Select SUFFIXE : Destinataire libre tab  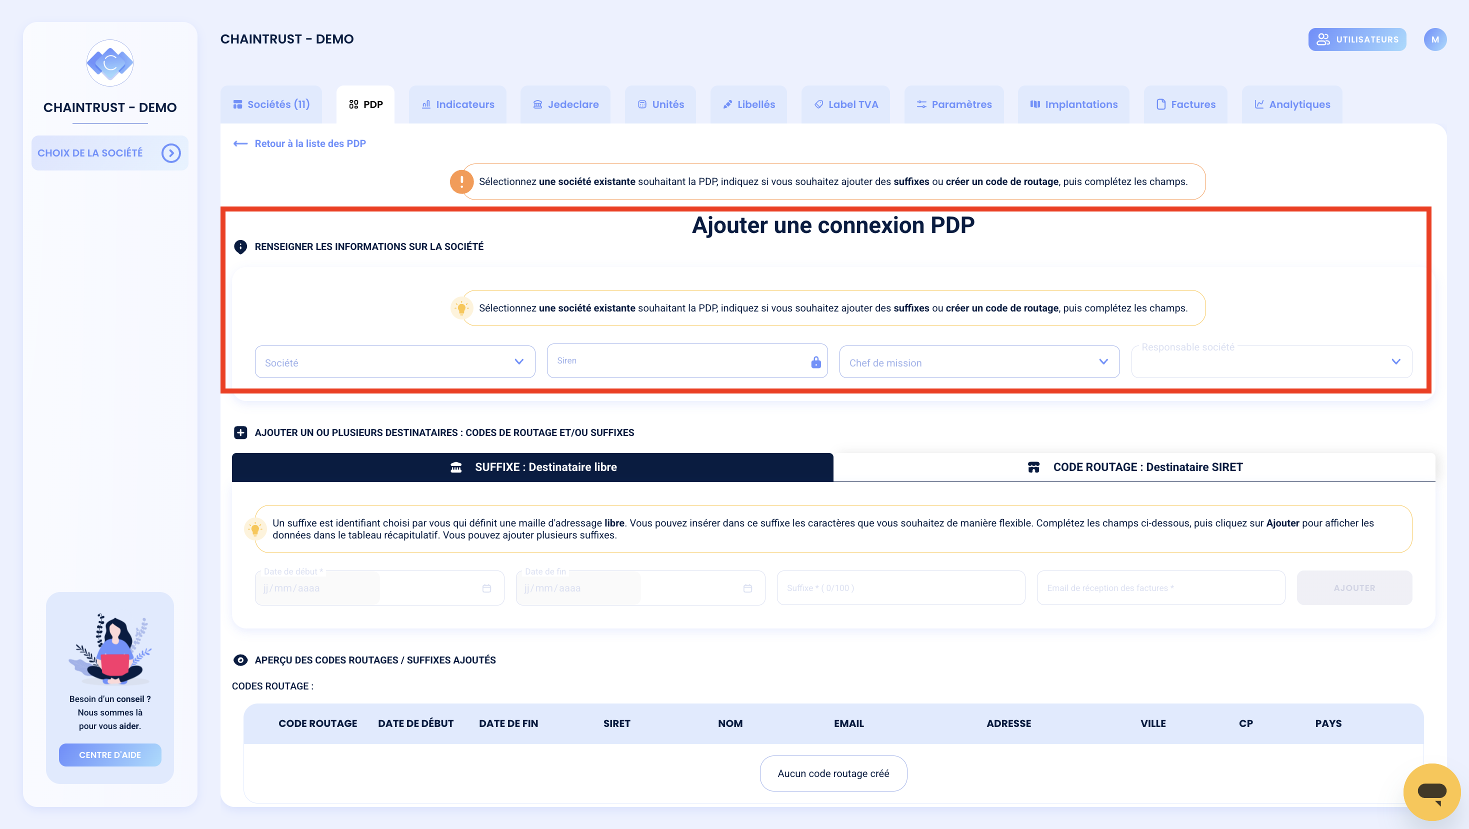pyautogui.click(x=532, y=467)
